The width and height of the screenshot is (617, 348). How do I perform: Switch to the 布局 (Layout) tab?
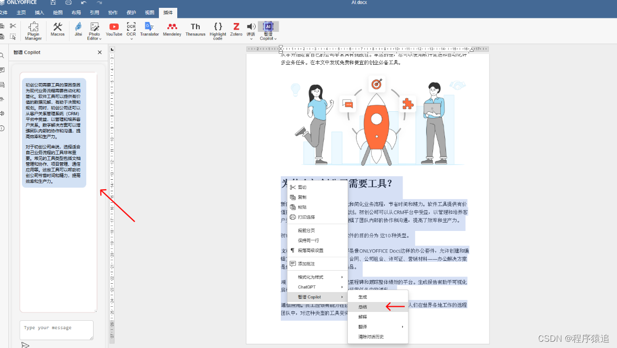pos(76,13)
